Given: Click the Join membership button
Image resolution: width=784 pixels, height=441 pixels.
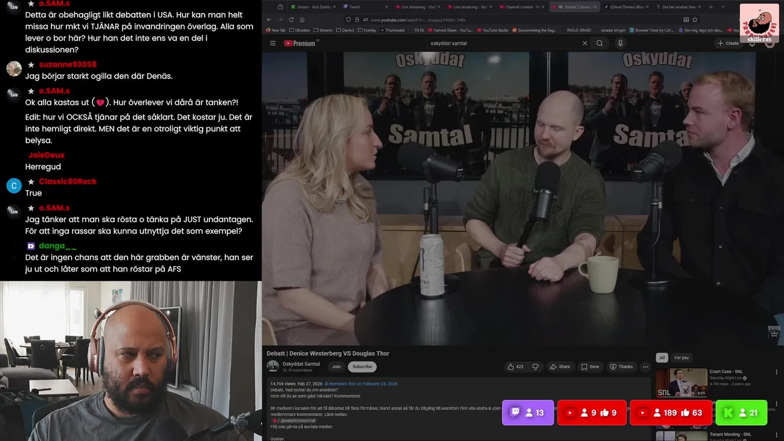Looking at the screenshot, I should coord(336,367).
